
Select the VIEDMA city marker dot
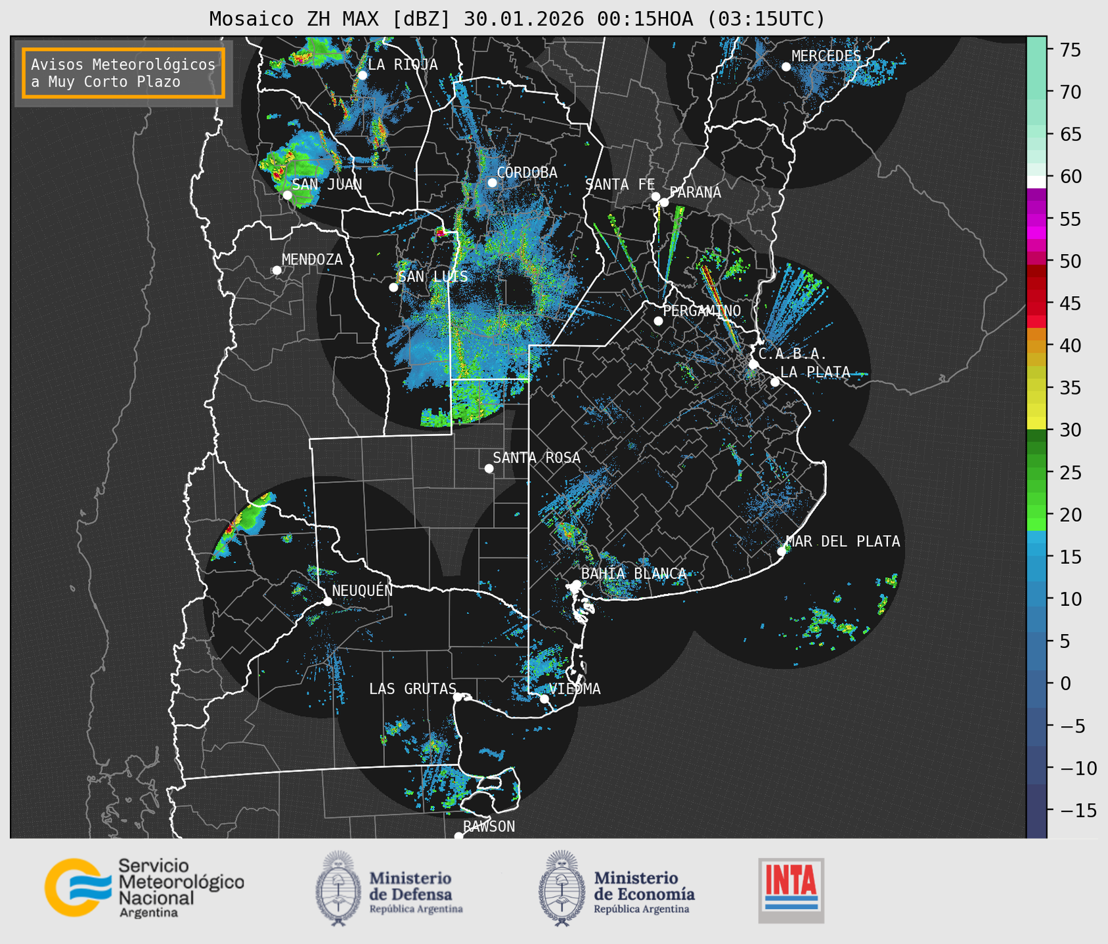(x=544, y=698)
